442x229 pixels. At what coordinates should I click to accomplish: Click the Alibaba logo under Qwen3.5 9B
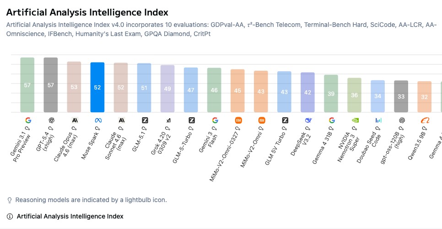click(x=425, y=120)
